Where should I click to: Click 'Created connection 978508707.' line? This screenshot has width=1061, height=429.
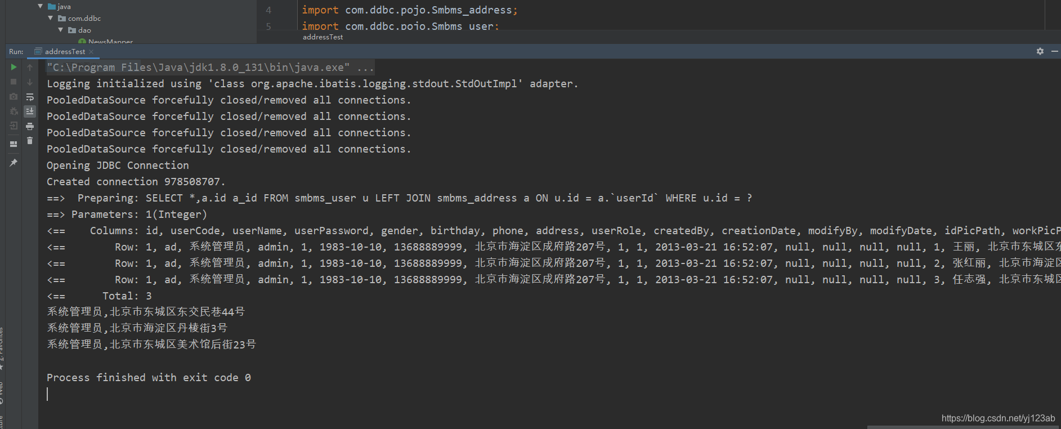coord(136,182)
